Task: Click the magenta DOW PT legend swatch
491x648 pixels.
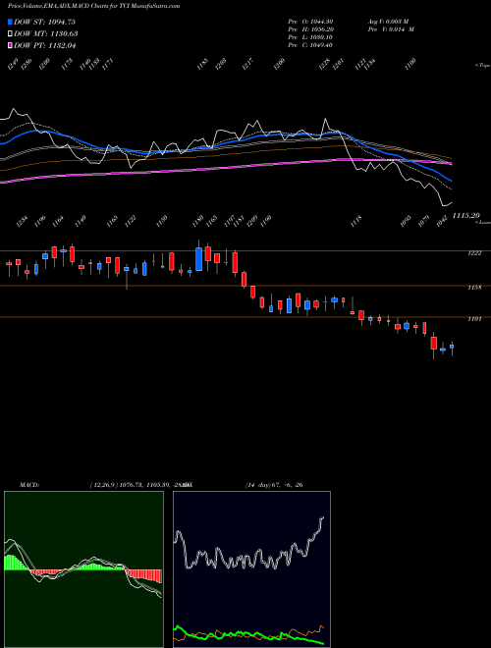Action: [x=10, y=46]
